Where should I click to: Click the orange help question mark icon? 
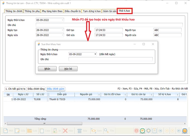click(x=185, y=130)
